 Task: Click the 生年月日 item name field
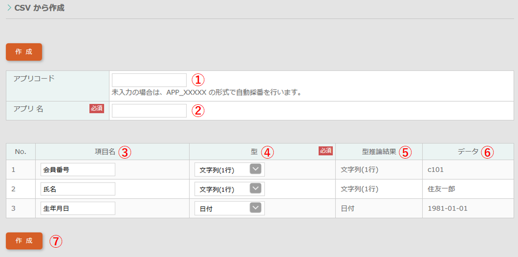click(x=78, y=208)
